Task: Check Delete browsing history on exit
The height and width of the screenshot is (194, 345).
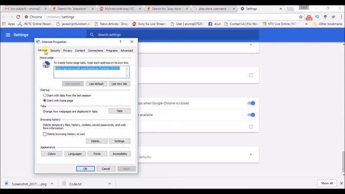Action: click(45, 134)
